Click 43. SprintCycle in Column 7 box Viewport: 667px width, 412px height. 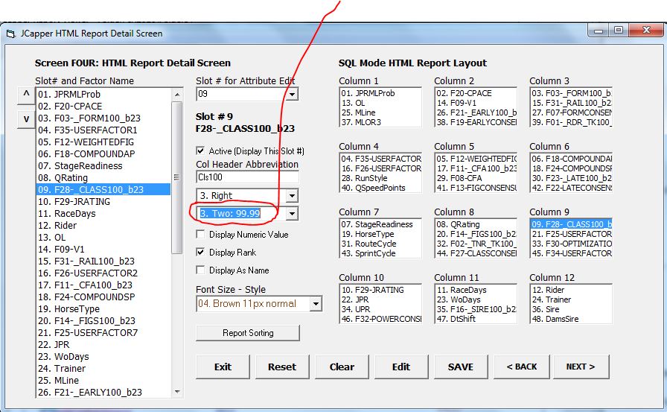tap(380, 253)
